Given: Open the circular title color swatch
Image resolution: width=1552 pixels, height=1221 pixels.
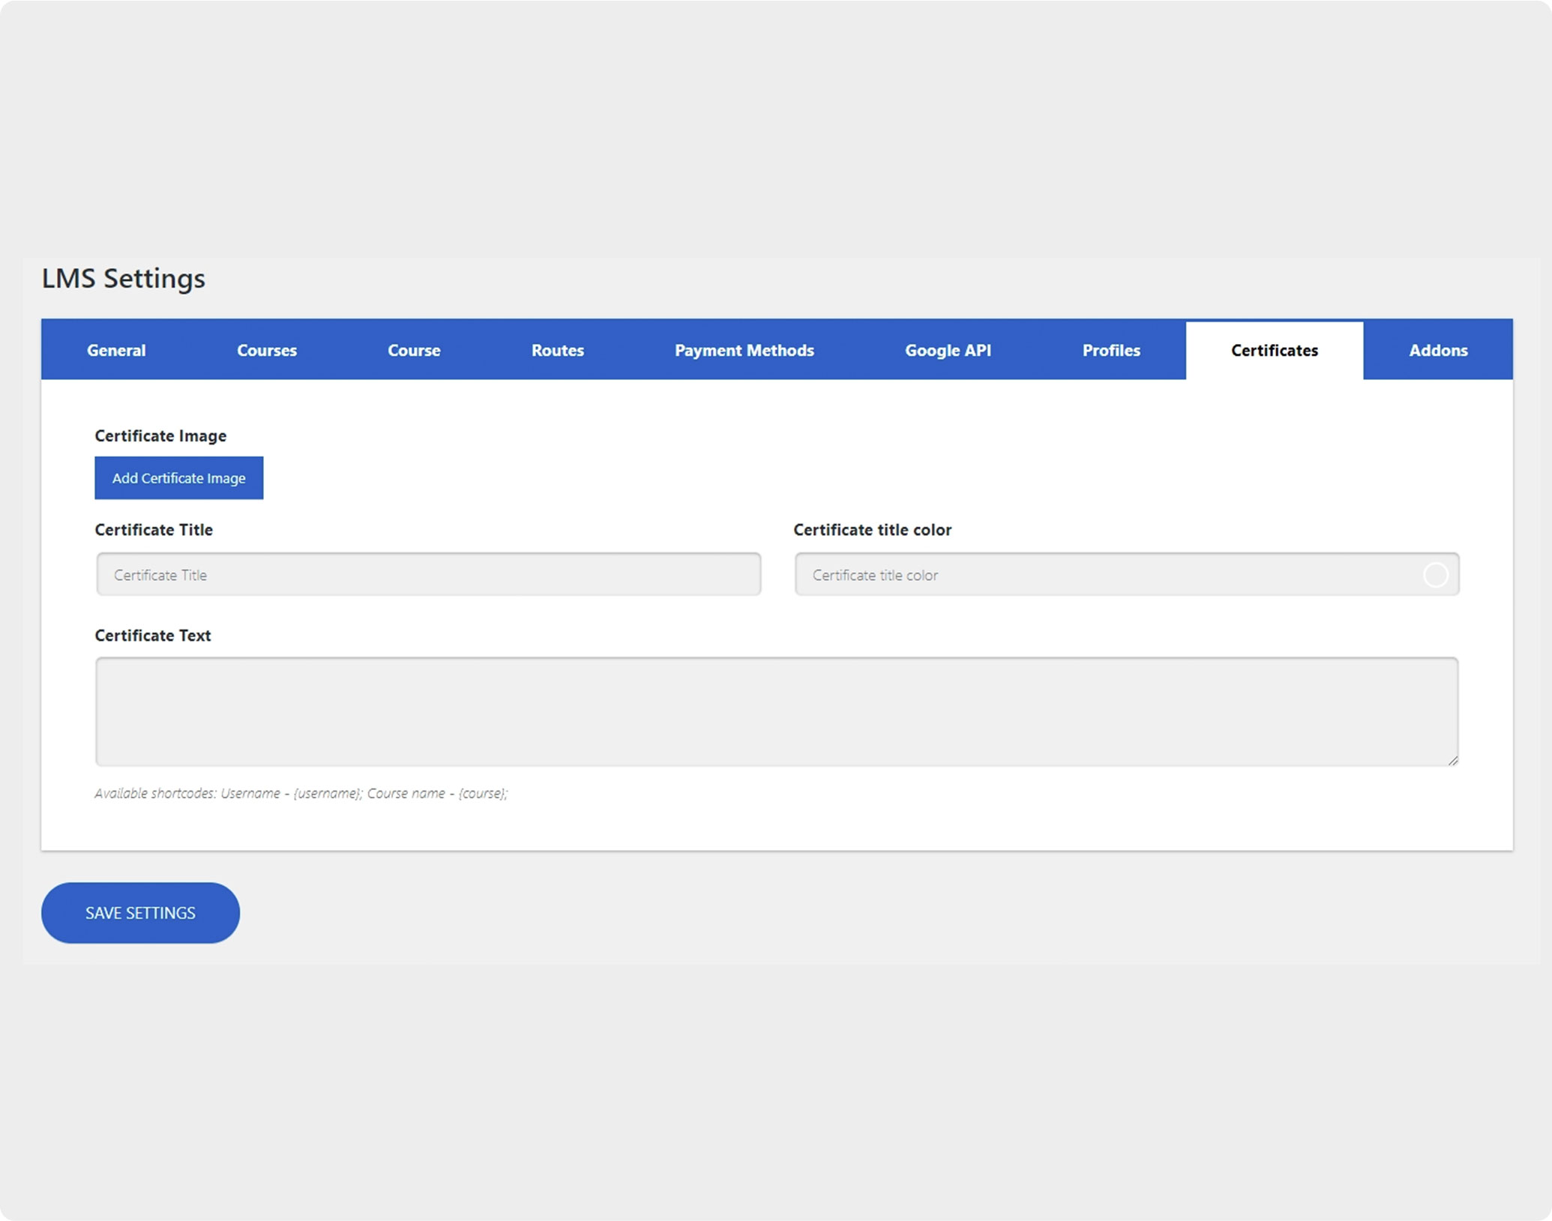Looking at the screenshot, I should pyautogui.click(x=1435, y=575).
